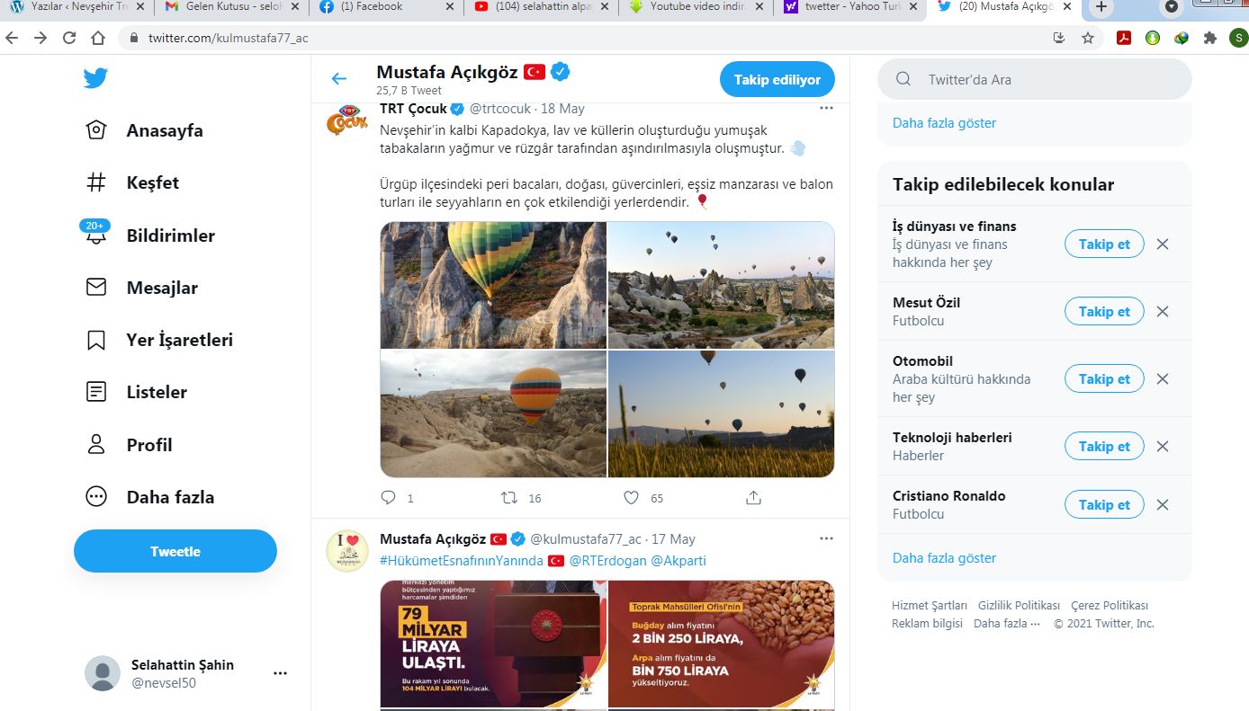Follow Teknoloji haberleri topic
The width and height of the screenshot is (1249, 711).
[x=1104, y=446]
